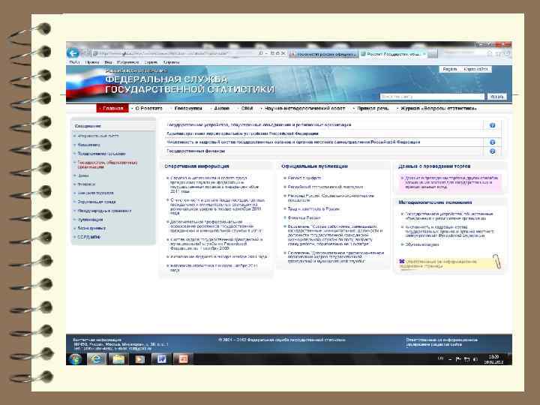
Task: Click the taskbar clock and date
Action: 494,359
